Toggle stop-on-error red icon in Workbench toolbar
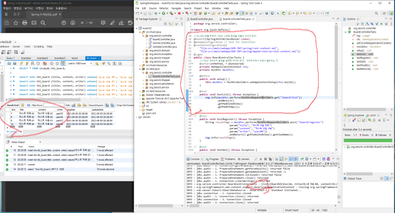 tap(45, 63)
